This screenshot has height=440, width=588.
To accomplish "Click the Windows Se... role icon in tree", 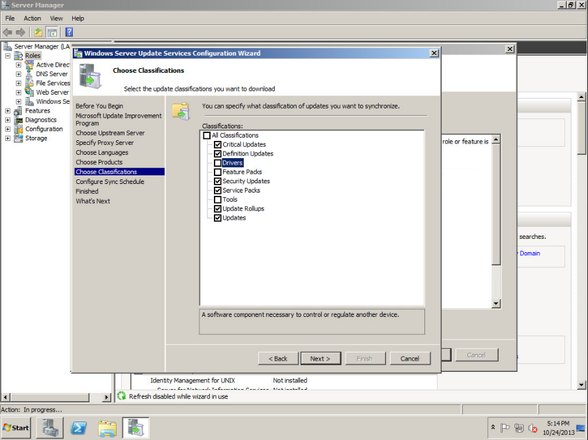I will [x=29, y=102].
